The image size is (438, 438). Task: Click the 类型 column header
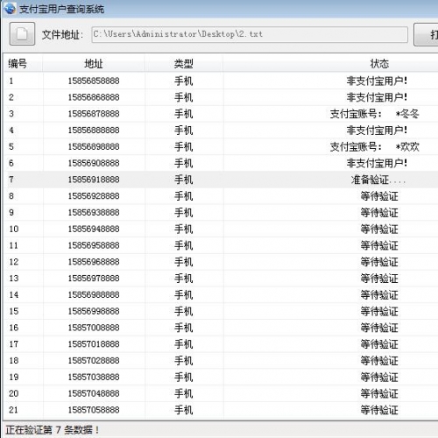[184, 63]
